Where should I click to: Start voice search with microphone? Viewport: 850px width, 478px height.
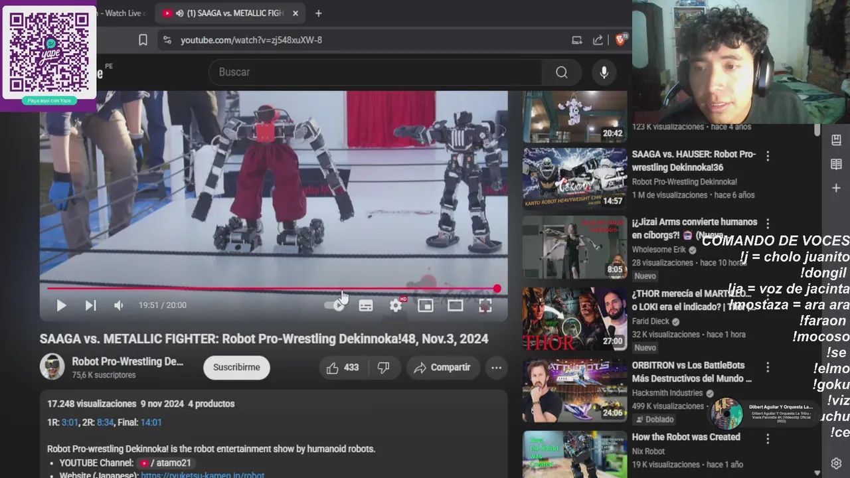point(604,72)
